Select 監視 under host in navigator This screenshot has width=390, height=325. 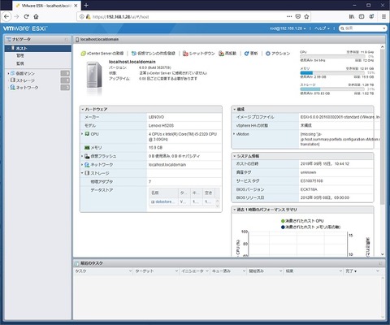tap(20, 63)
